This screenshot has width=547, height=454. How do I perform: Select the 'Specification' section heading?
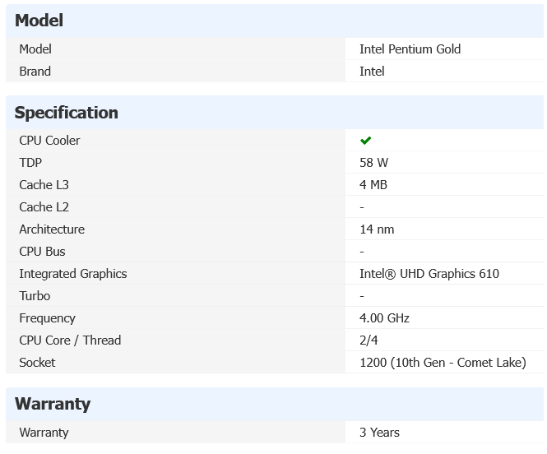point(67,113)
